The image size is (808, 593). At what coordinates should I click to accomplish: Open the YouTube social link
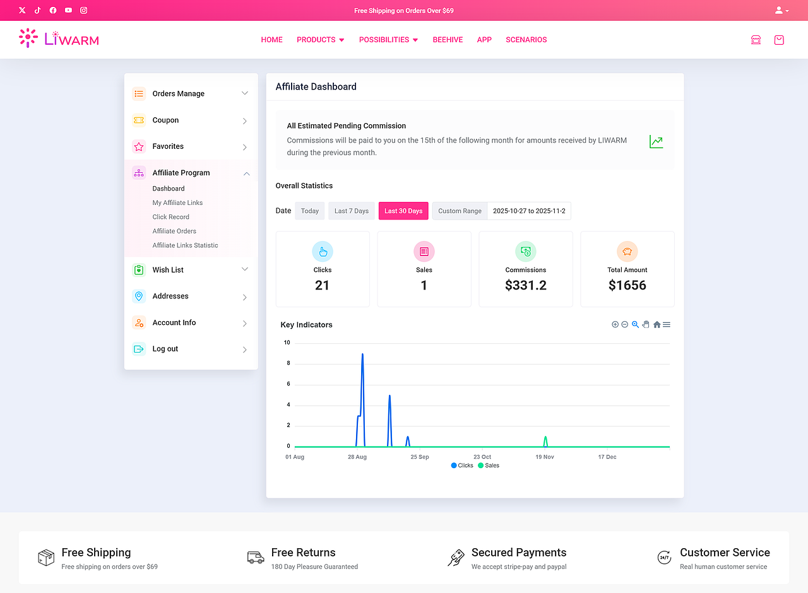pos(68,10)
